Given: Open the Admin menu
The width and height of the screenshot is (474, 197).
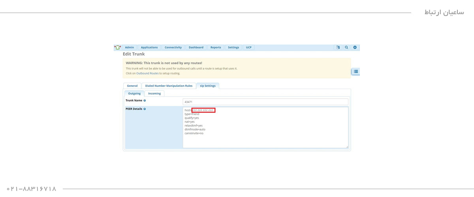Looking at the screenshot, I should 130,47.
